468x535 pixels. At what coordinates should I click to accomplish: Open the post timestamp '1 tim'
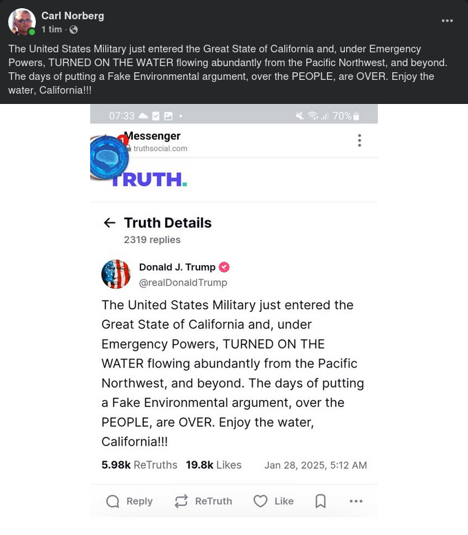pos(52,30)
